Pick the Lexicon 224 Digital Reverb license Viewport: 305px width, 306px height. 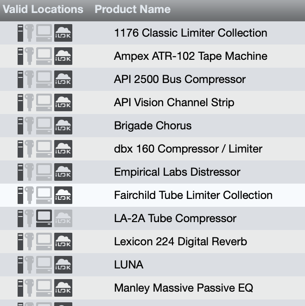(180, 242)
